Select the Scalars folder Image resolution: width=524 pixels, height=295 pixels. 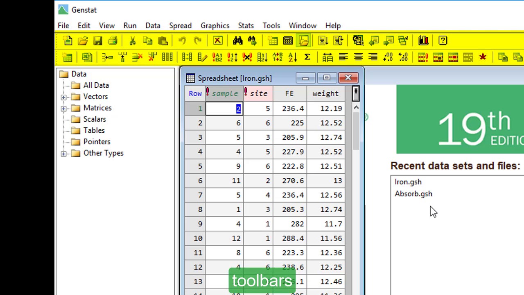[x=94, y=119]
